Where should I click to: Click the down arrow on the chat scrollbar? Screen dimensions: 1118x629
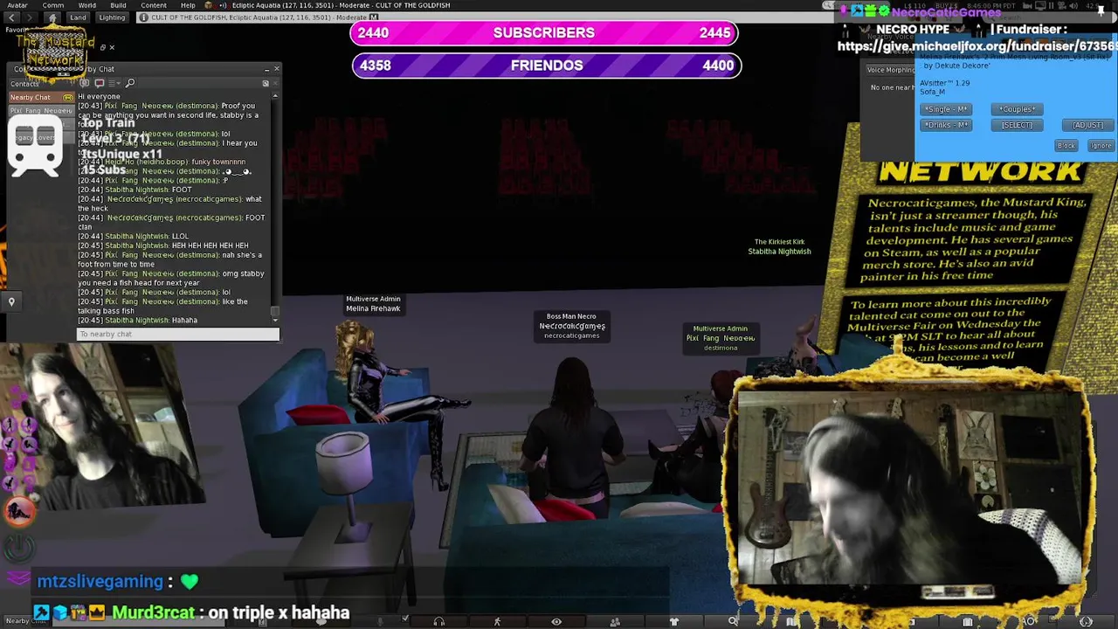tap(275, 321)
